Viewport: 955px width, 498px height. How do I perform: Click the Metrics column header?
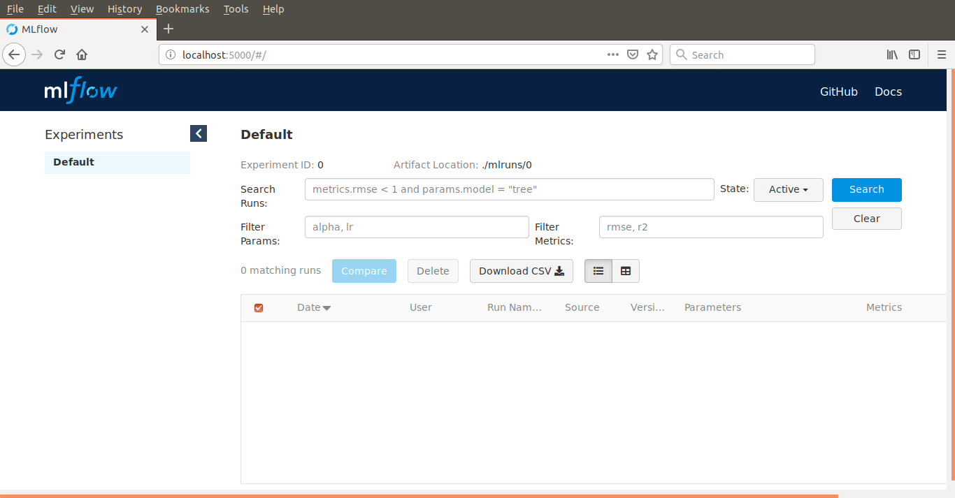point(884,307)
